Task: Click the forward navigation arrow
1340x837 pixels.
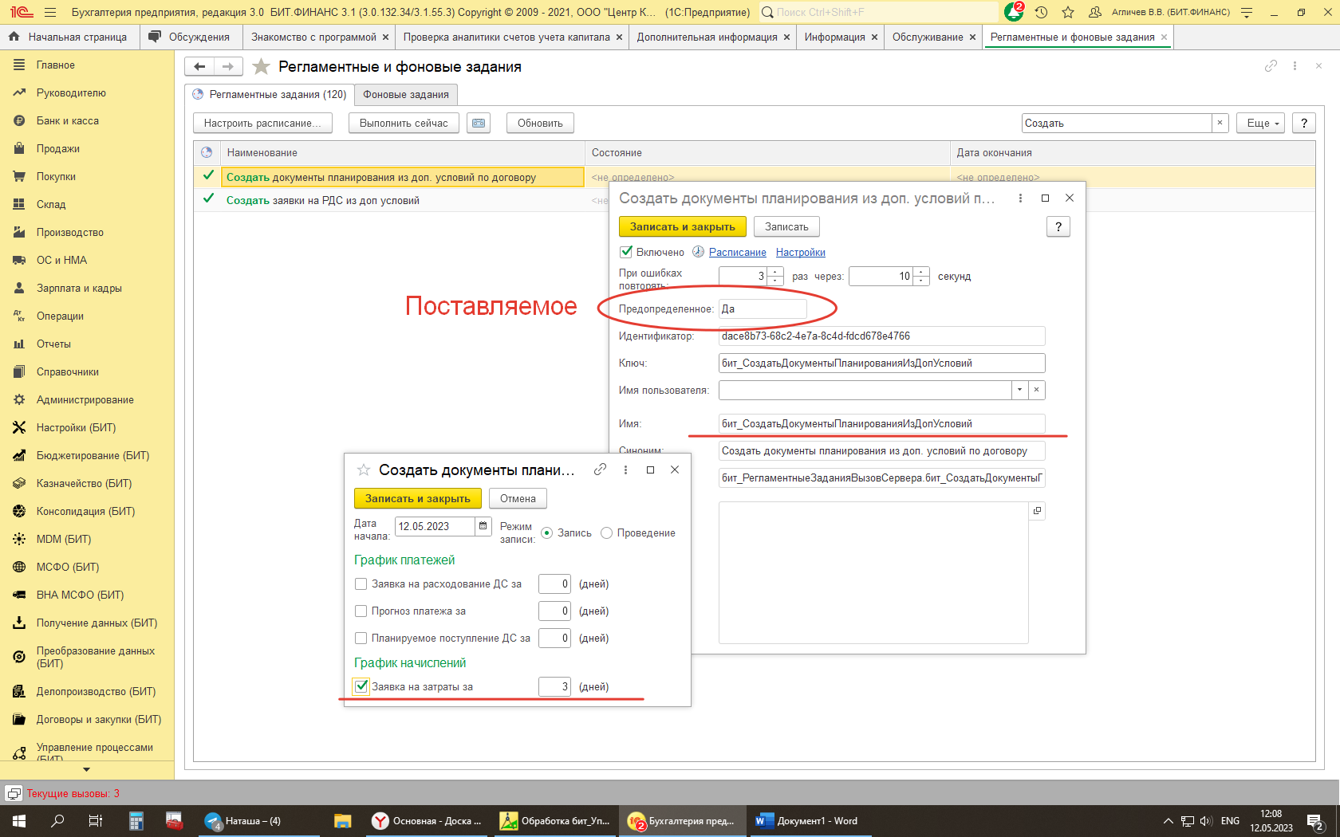Action: point(228,67)
